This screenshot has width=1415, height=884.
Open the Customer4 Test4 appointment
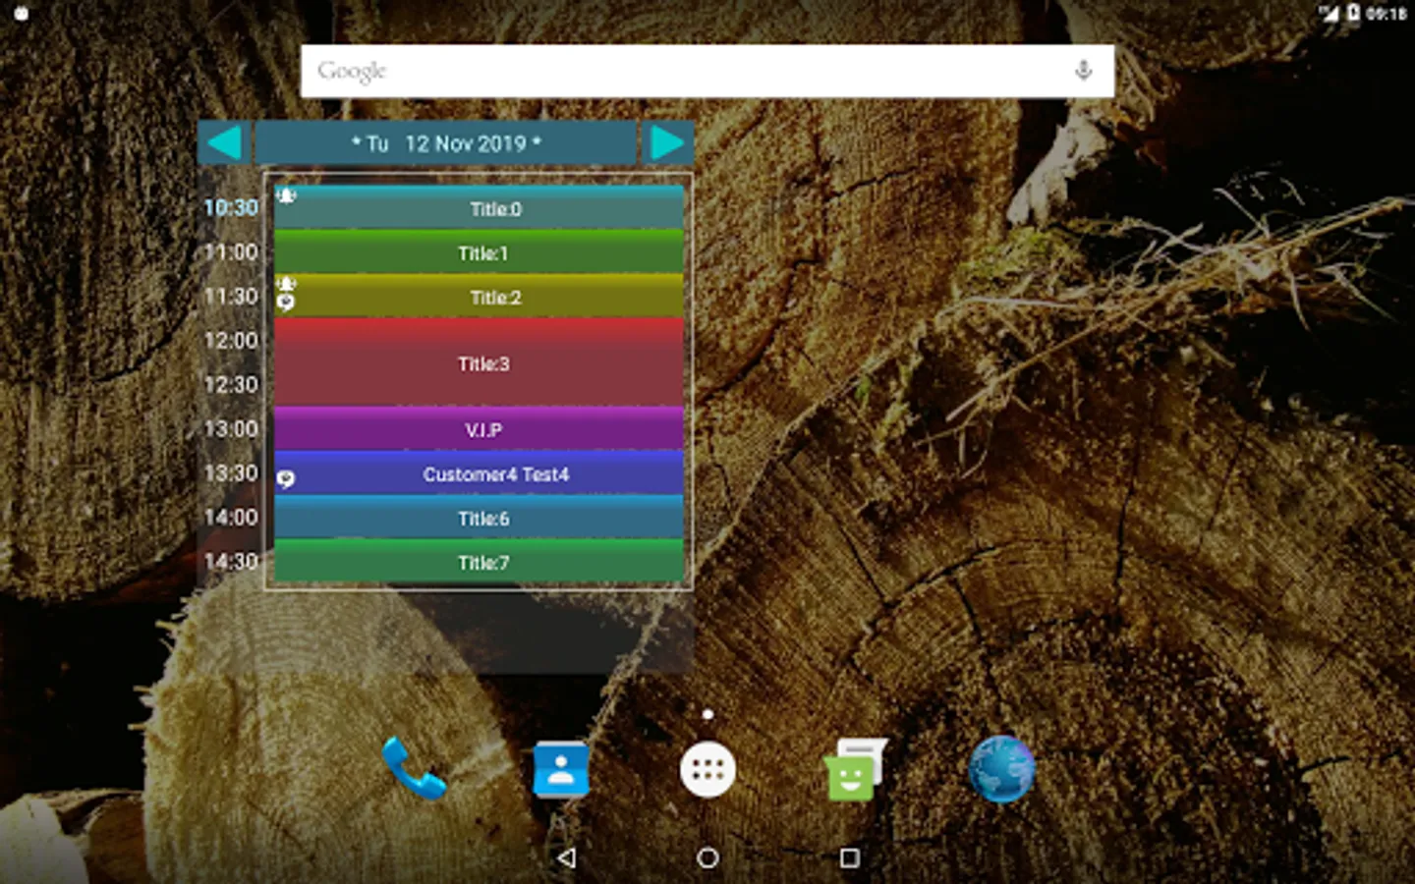click(x=480, y=473)
